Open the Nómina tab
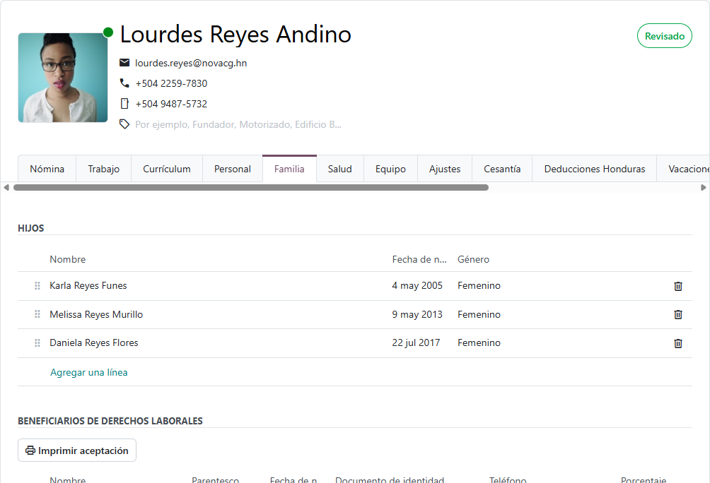 point(47,169)
